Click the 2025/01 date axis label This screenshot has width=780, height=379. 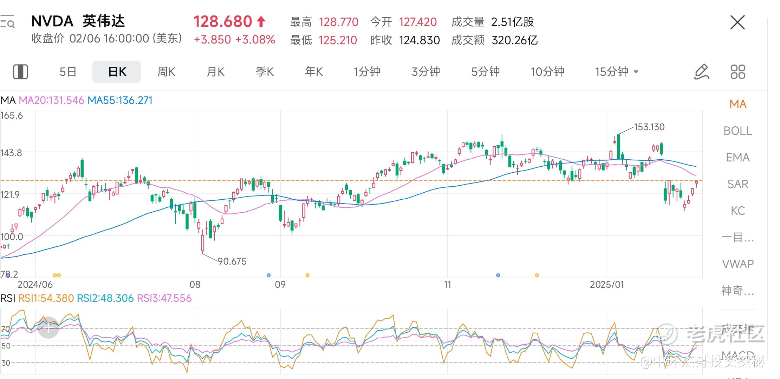coord(607,285)
